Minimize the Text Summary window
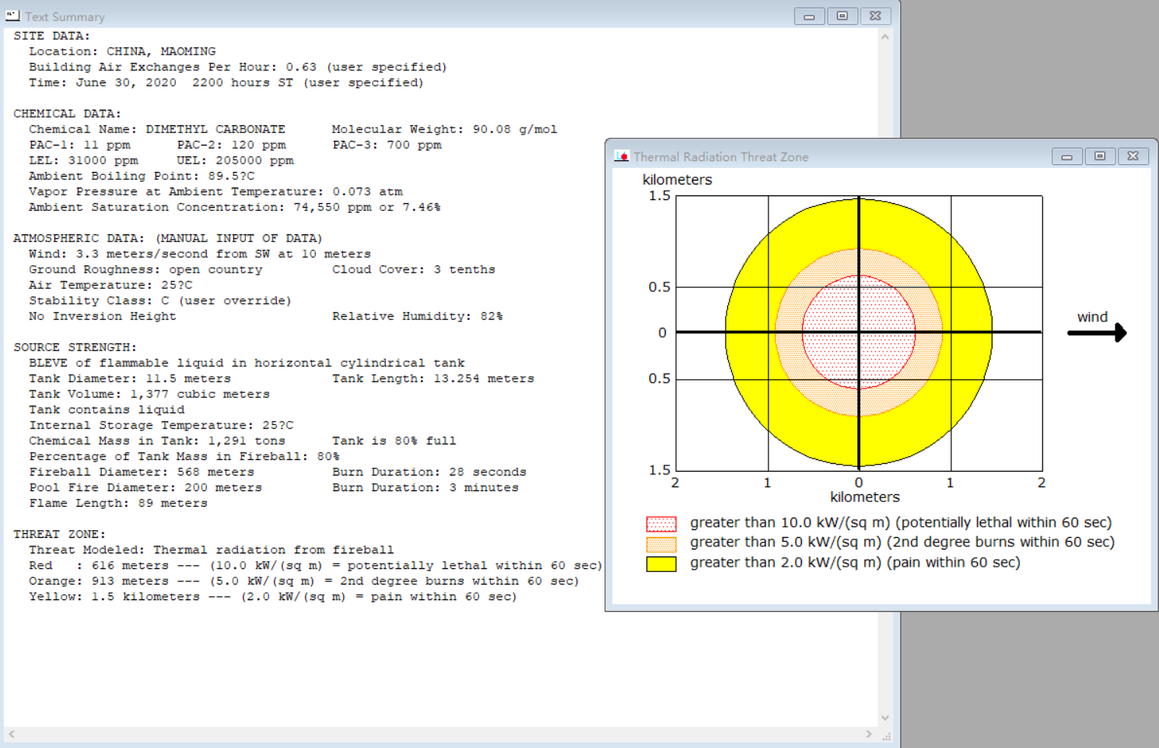1159x748 pixels. tap(809, 16)
